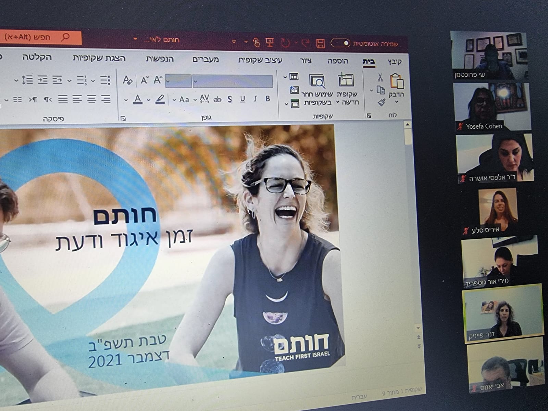Click the search box (חפש Alt+א)
This screenshot has height=411, width=548.
tap(41, 37)
